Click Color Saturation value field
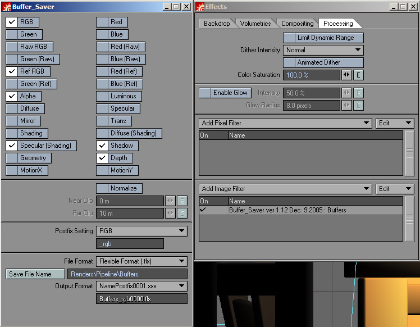Viewport: 420px width, 327px height. (x=312, y=75)
